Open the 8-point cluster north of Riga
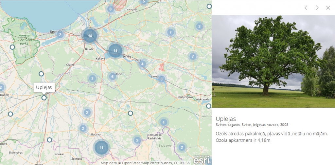The height and width of the screenshot is (165, 335). pos(111,9)
